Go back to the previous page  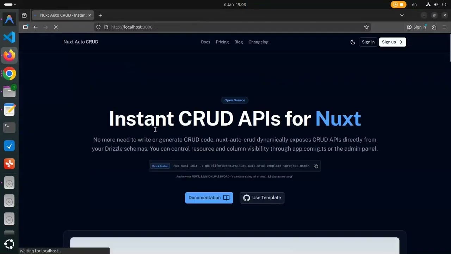point(36,27)
